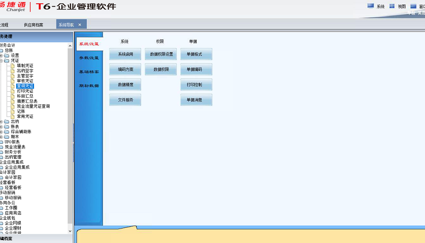The width and height of the screenshot is (425, 243).
Task: Expand the 综合辅助账 tree node
Action: click(x=1, y=131)
